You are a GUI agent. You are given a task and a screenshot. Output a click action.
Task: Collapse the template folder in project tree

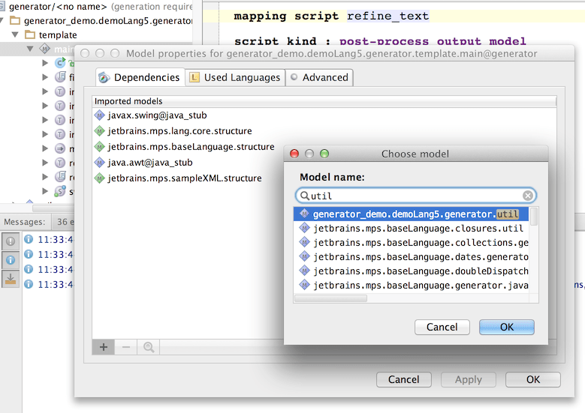tap(17, 34)
